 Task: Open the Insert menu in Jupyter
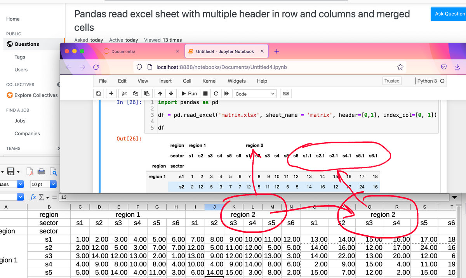(165, 81)
